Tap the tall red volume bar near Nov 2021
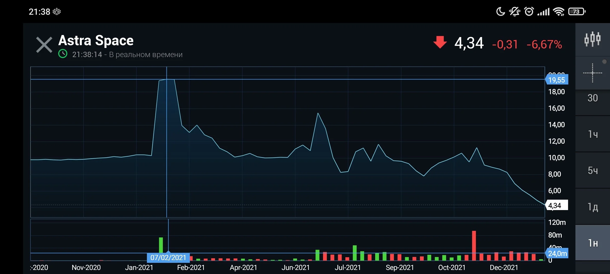The height and width of the screenshot is (274, 610). click(x=474, y=246)
